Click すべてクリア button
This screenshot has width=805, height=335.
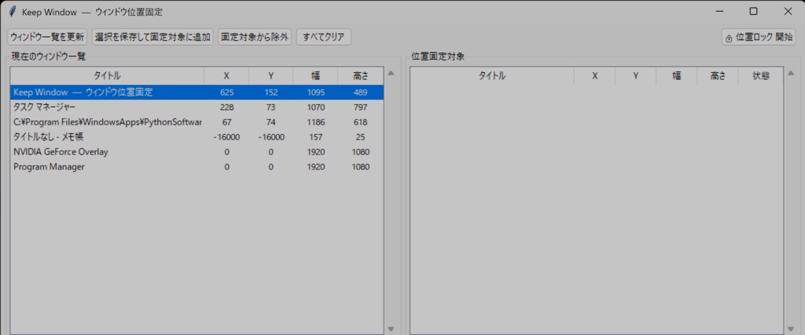tap(324, 37)
